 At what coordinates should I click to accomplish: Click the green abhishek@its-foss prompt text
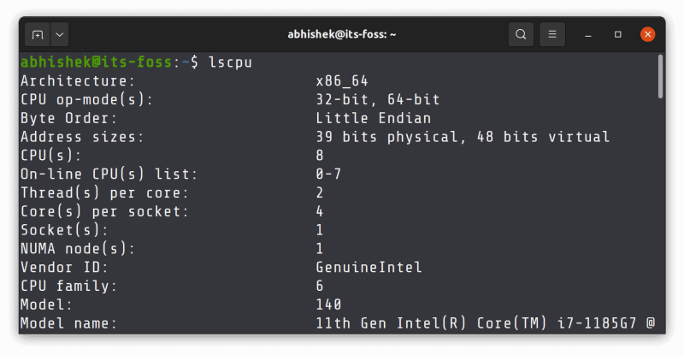(x=96, y=62)
